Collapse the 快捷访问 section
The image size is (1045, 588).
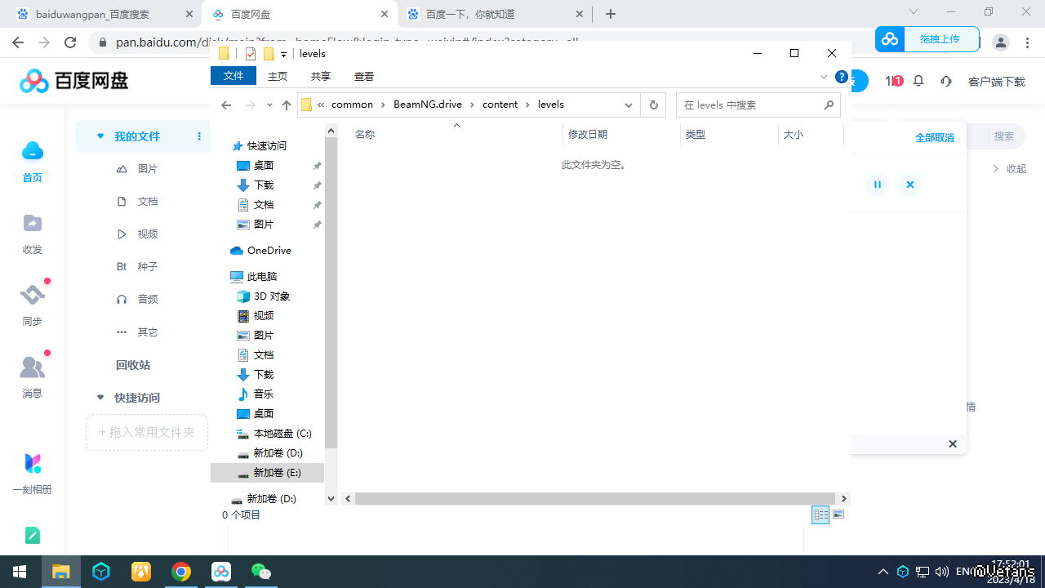(x=100, y=398)
